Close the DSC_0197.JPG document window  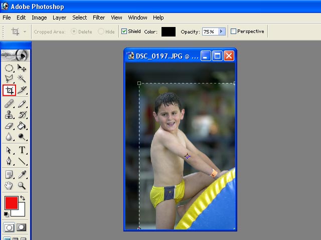point(229,56)
